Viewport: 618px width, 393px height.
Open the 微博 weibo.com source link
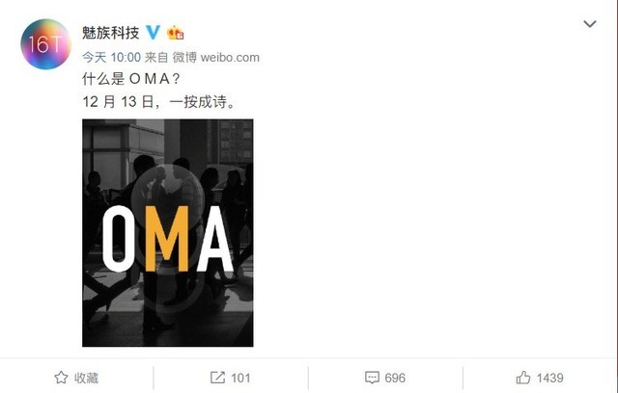coord(216,58)
